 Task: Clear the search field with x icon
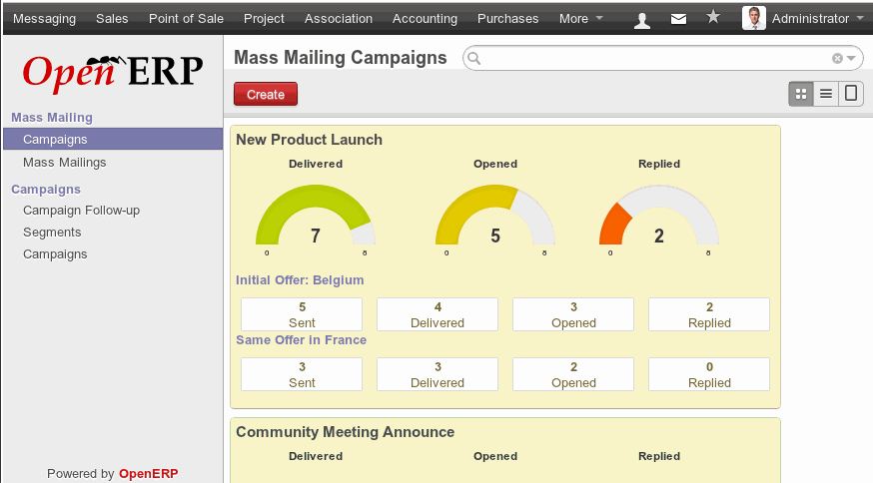click(837, 58)
